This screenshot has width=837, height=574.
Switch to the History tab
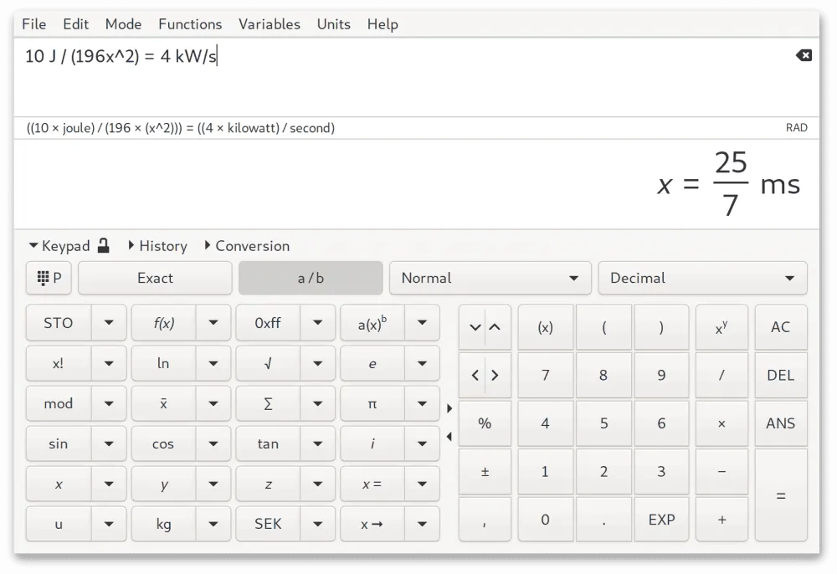coord(163,245)
